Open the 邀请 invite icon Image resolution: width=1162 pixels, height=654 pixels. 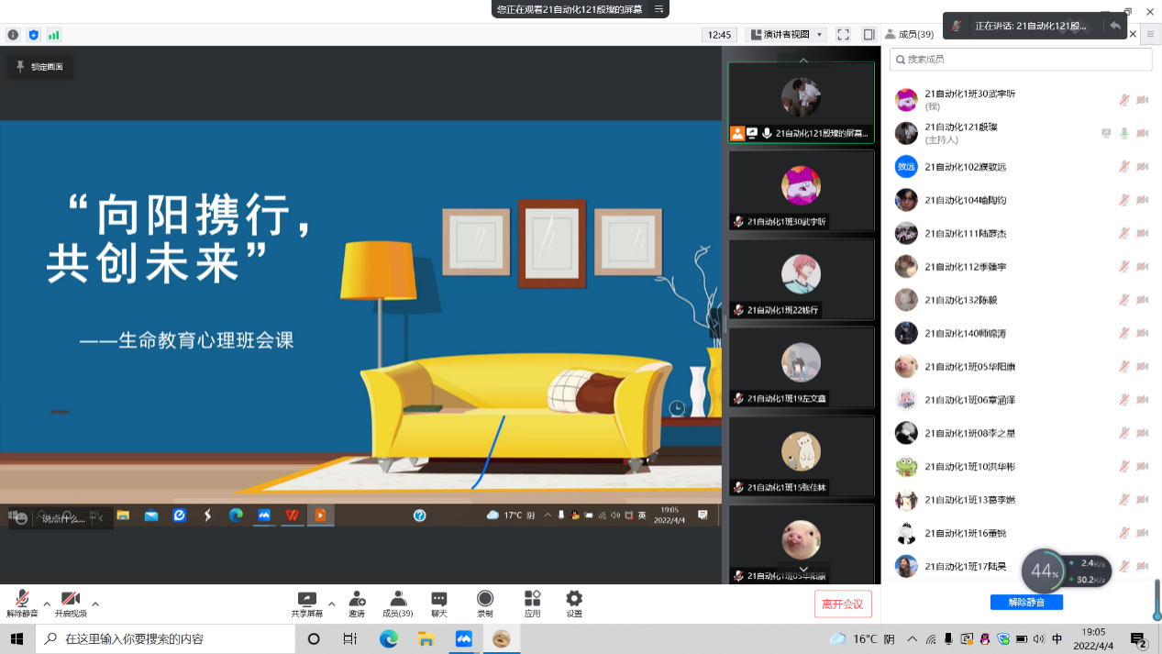coord(357,604)
